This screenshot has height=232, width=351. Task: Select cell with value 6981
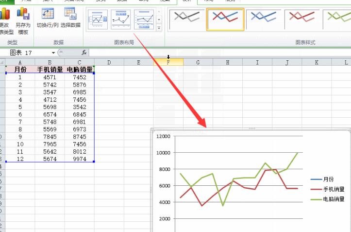pos(80,122)
